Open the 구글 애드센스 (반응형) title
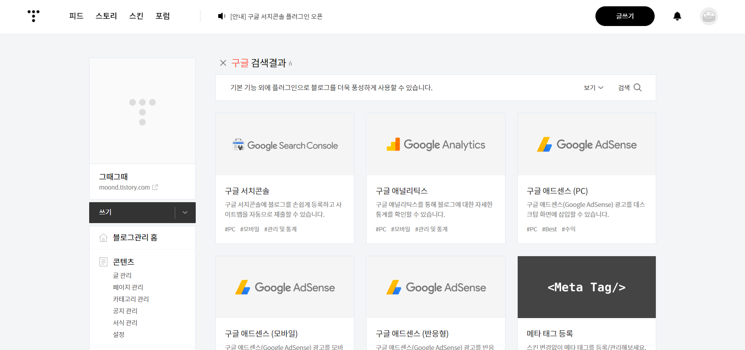Screen dimensions: 745x350 click(x=412, y=334)
